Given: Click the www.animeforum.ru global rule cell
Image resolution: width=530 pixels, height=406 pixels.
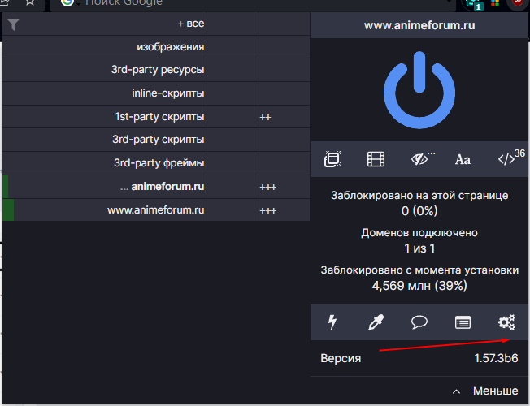Looking at the screenshot, I should [232, 210].
